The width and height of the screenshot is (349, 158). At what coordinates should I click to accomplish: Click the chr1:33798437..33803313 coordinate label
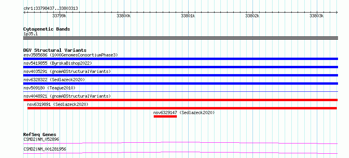pyautogui.click(x=51, y=9)
